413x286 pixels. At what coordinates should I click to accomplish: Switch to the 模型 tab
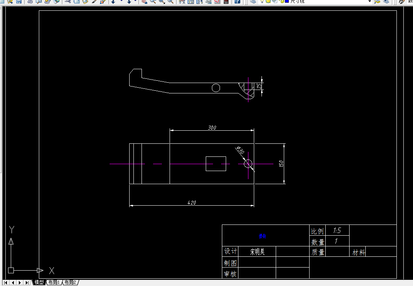39,282
